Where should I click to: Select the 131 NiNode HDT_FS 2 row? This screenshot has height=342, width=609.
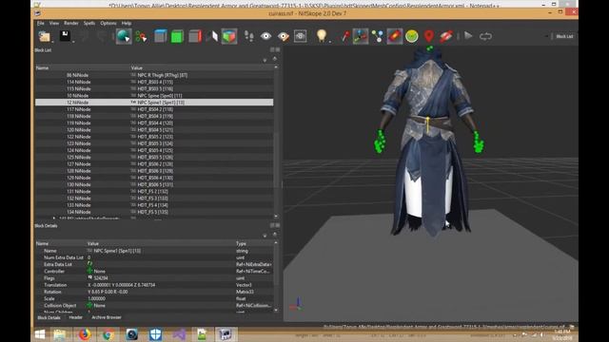154,191
